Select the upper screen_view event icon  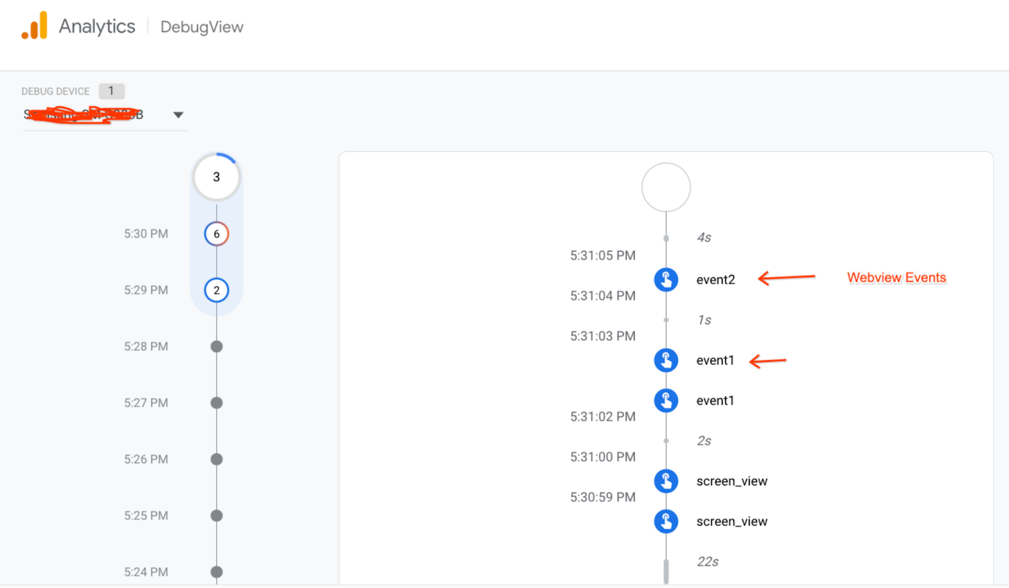pos(666,481)
